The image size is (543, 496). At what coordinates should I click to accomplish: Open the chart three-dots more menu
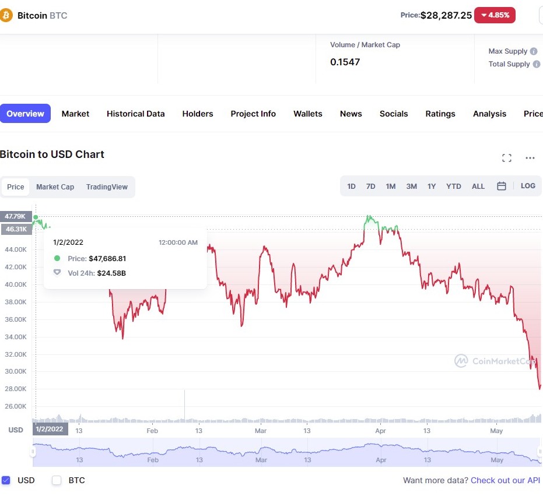(530, 158)
